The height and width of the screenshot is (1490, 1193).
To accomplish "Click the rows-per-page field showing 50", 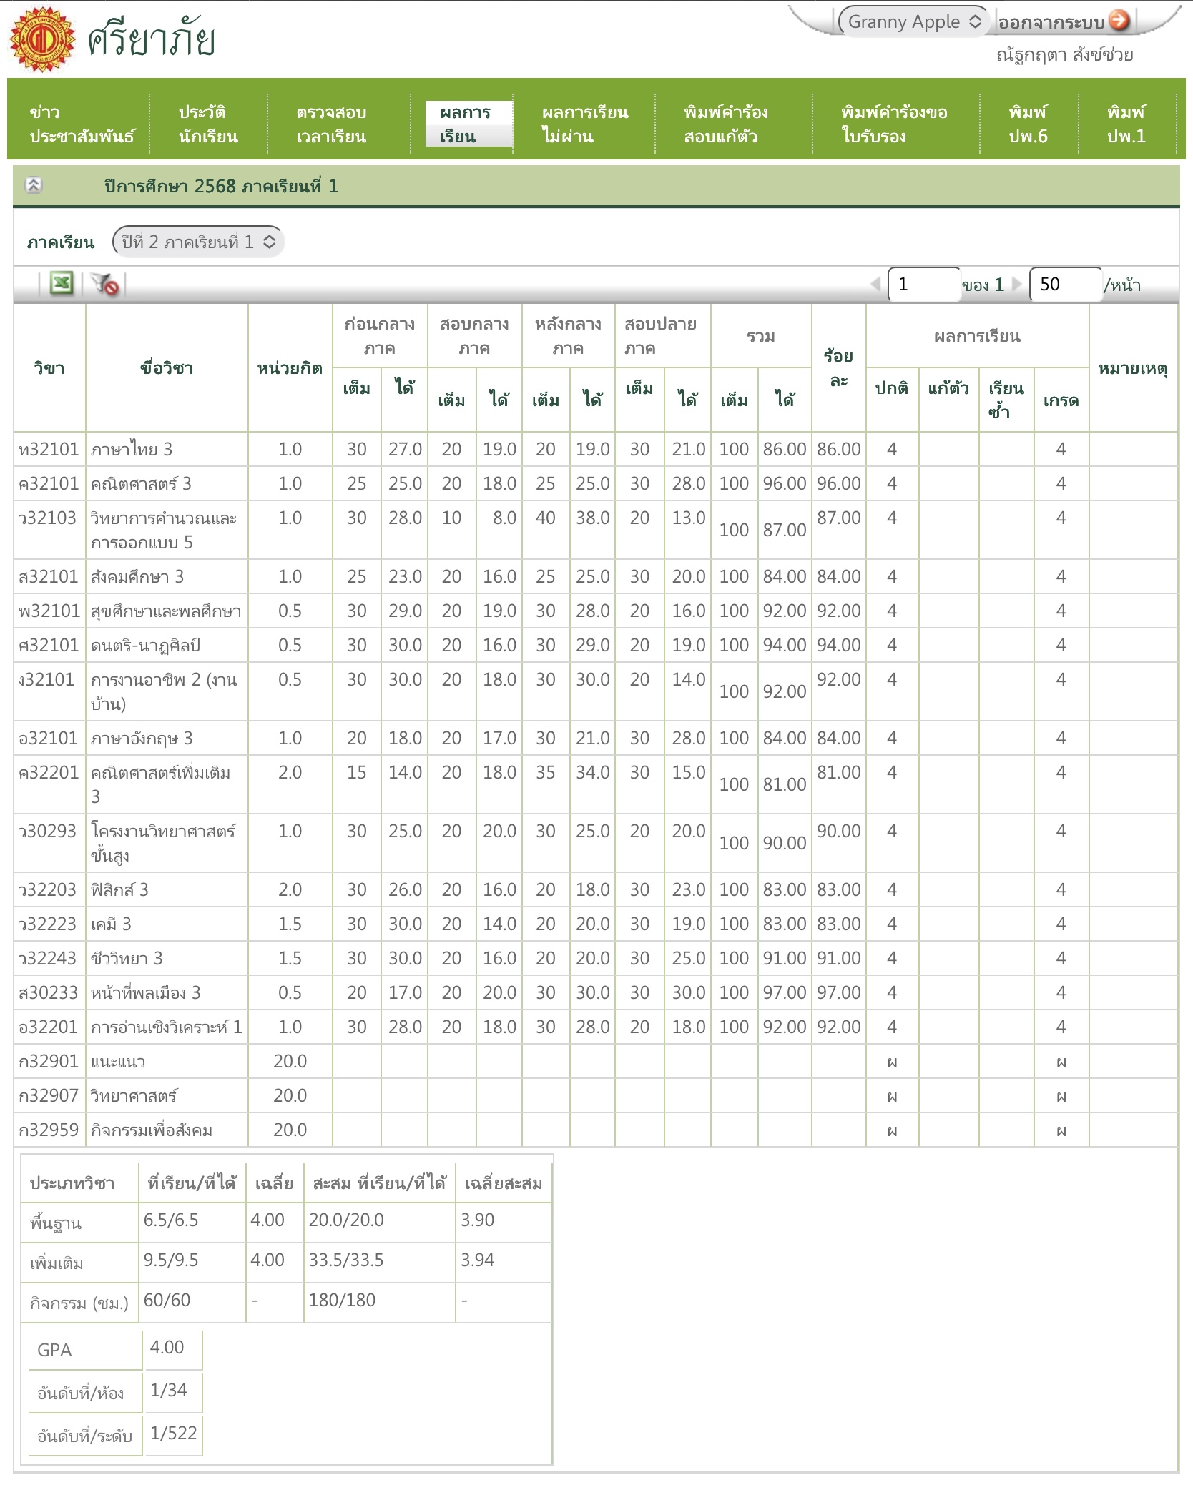I will click(x=1064, y=284).
